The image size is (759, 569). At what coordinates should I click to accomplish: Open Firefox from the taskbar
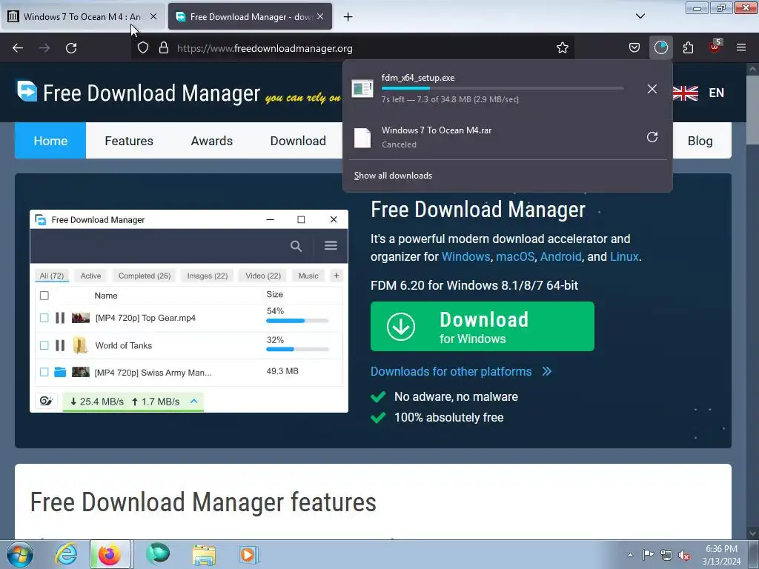pos(110,554)
